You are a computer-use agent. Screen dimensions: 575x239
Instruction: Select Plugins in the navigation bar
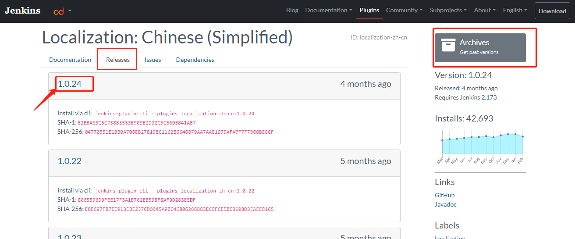[369, 10]
